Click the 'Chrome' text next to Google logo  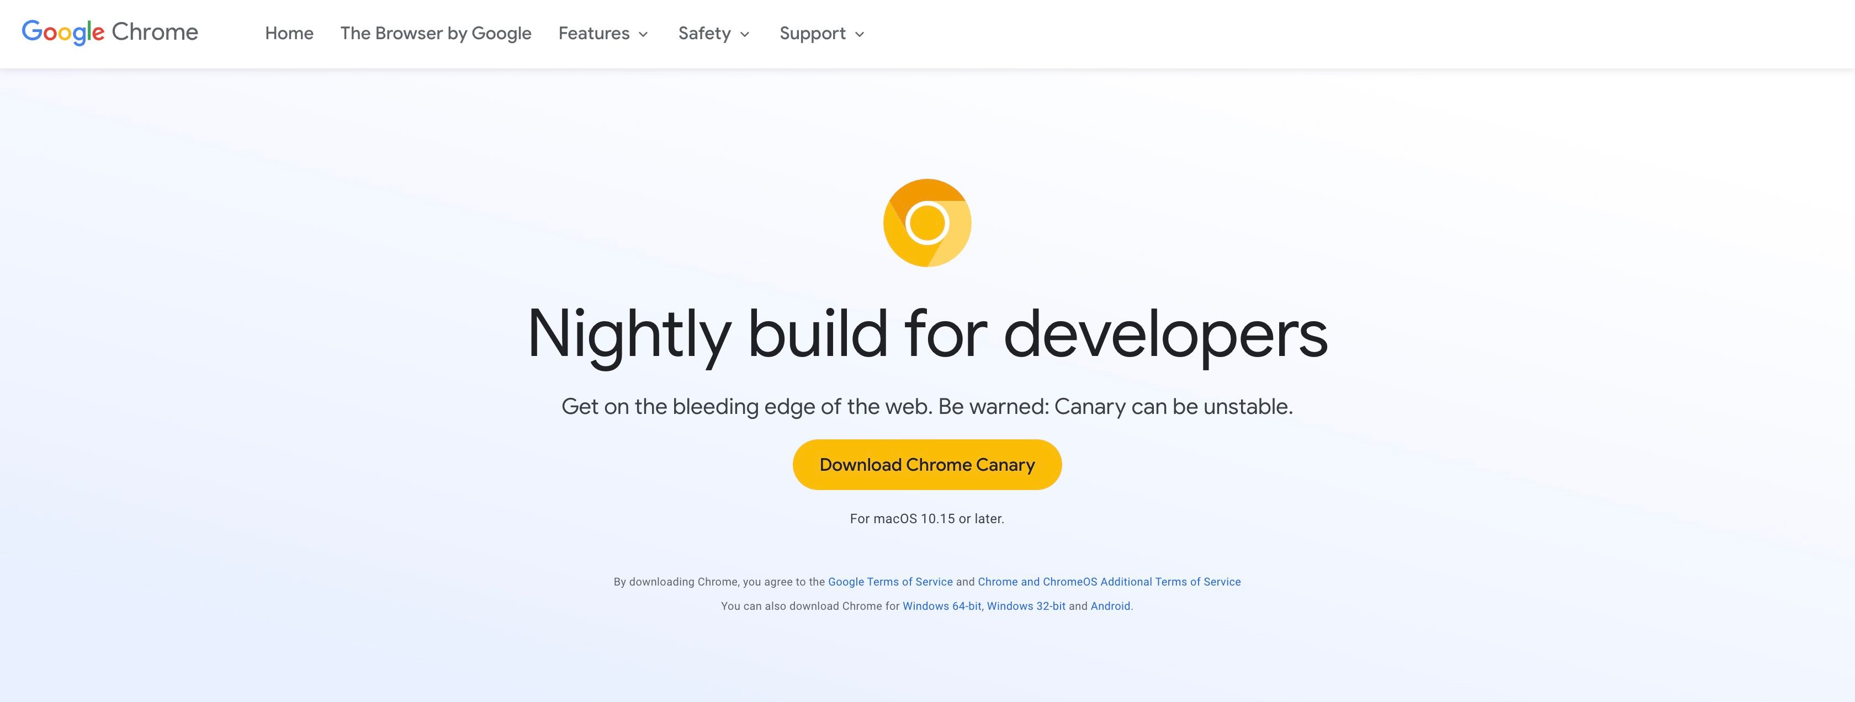pos(155,33)
